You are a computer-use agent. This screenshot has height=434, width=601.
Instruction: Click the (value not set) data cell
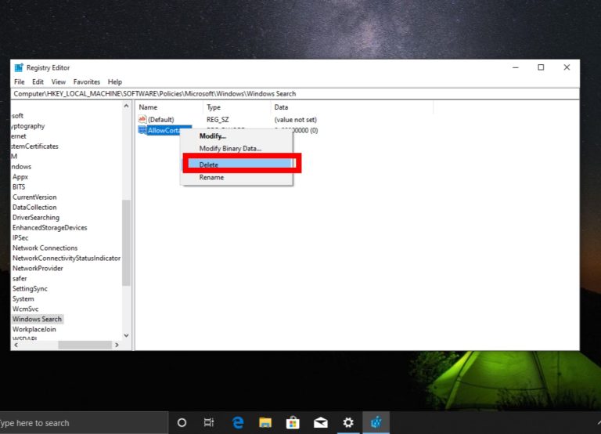(296, 120)
